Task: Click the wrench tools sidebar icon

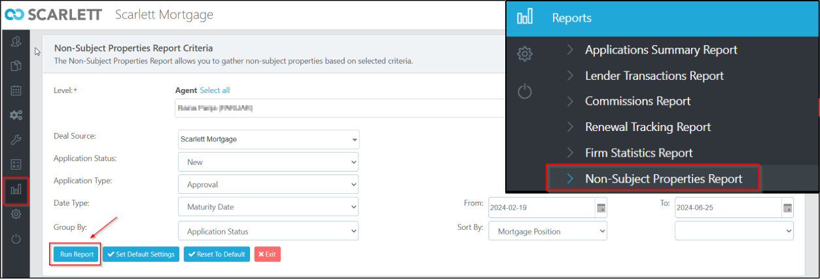Action: click(16, 139)
